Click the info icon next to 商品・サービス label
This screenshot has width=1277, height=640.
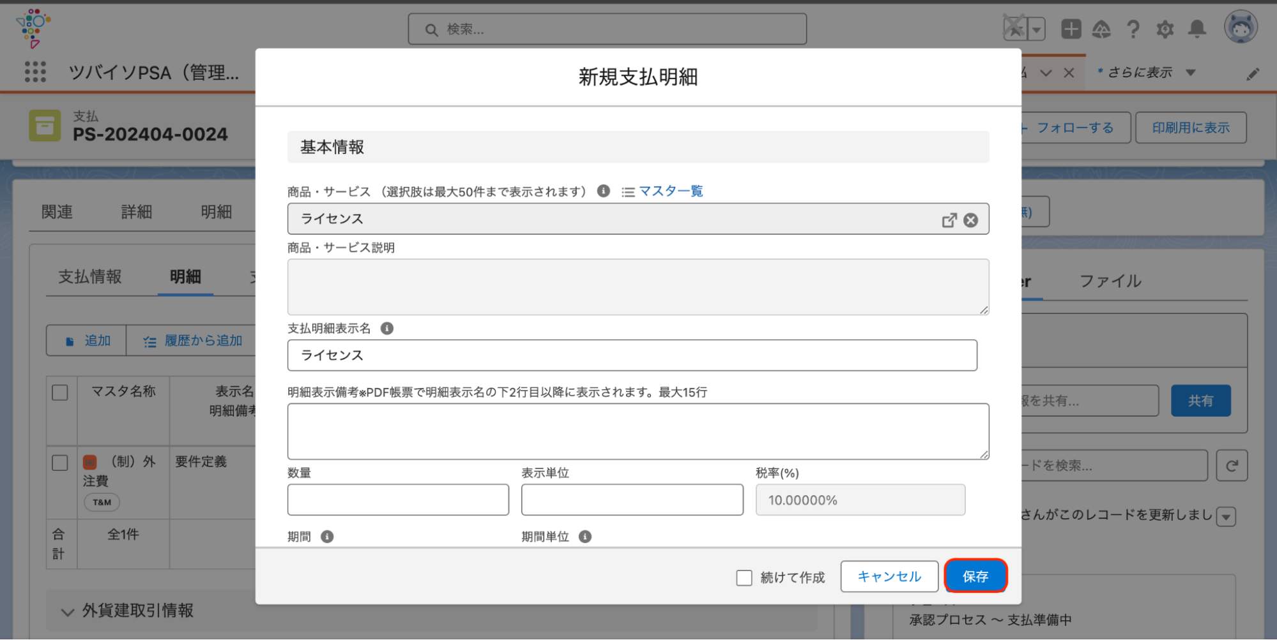pos(603,191)
